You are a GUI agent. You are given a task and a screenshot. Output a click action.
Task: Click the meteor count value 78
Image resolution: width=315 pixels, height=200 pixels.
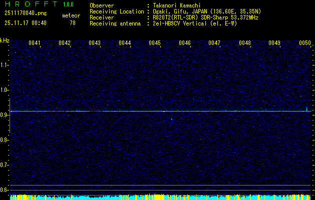pyautogui.click(x=73, y=23)
